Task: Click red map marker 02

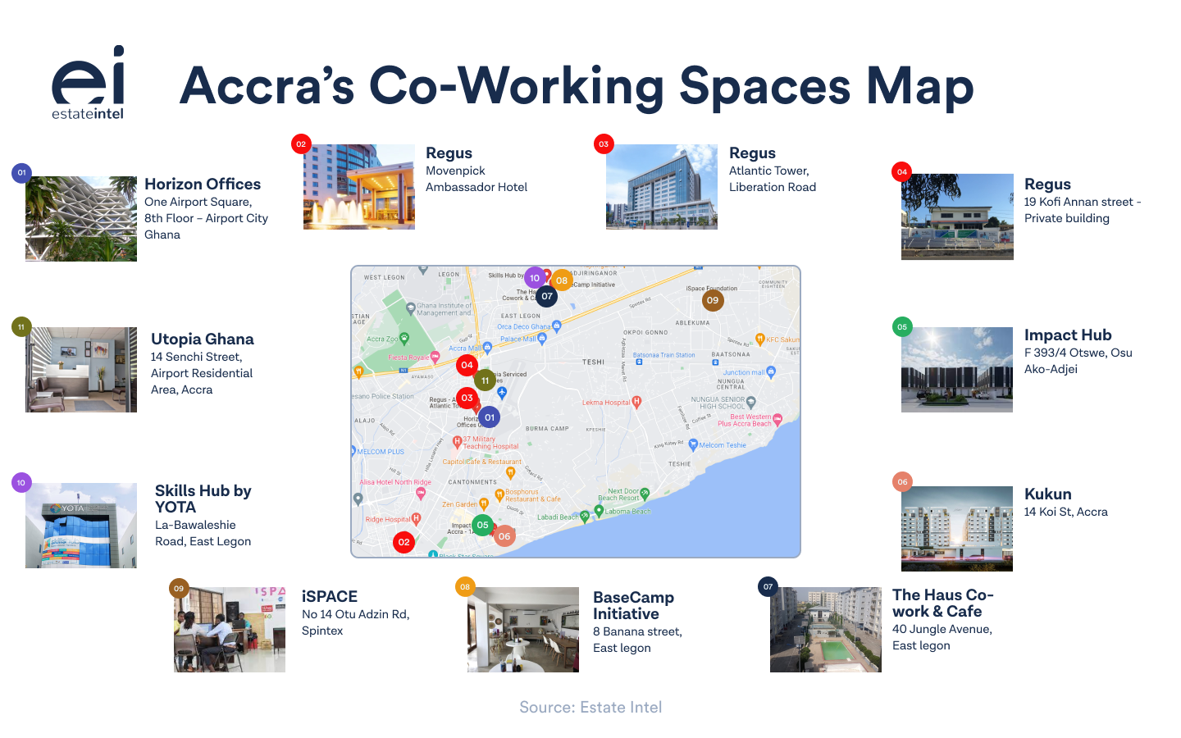Action: 404,542
